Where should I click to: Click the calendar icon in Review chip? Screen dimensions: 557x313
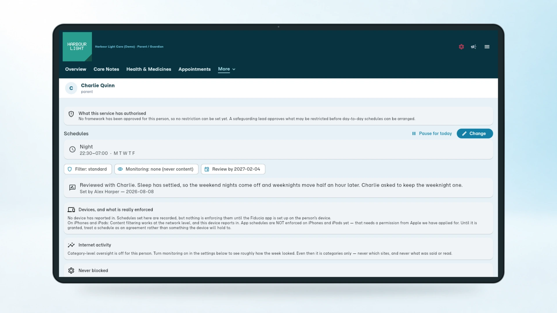point(207,169)
